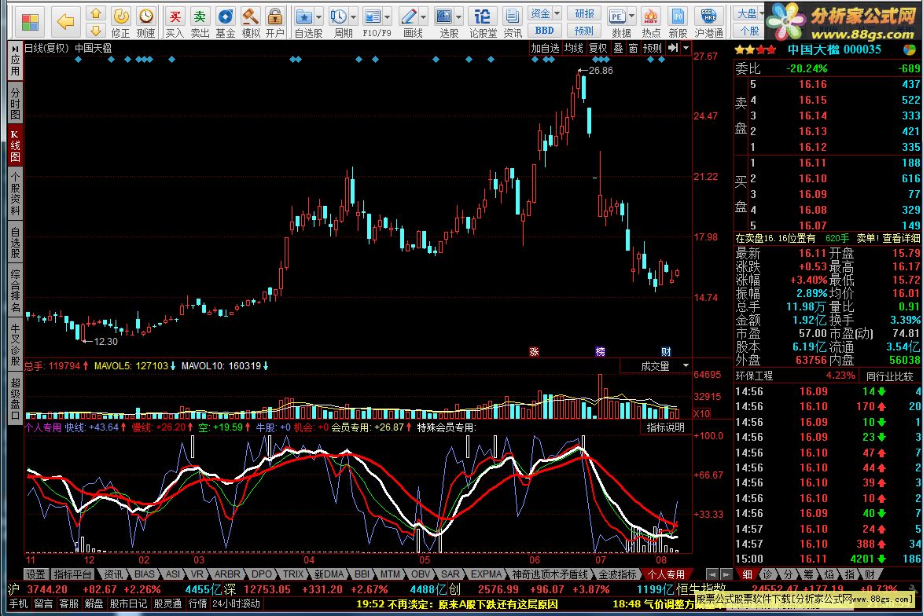This screenshot has height=616, width=923.
Task: Click the skip-to-end arrow in chart toolbar
Action: tap(673, 48)
